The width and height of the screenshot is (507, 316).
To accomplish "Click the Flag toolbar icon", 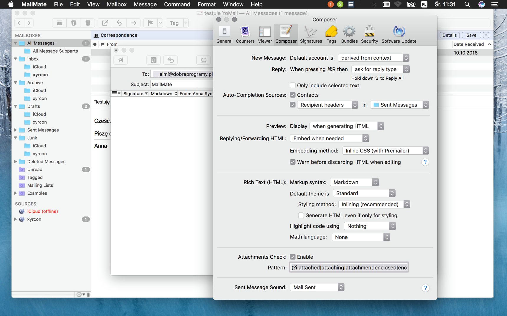I will (x=150, y=23).
